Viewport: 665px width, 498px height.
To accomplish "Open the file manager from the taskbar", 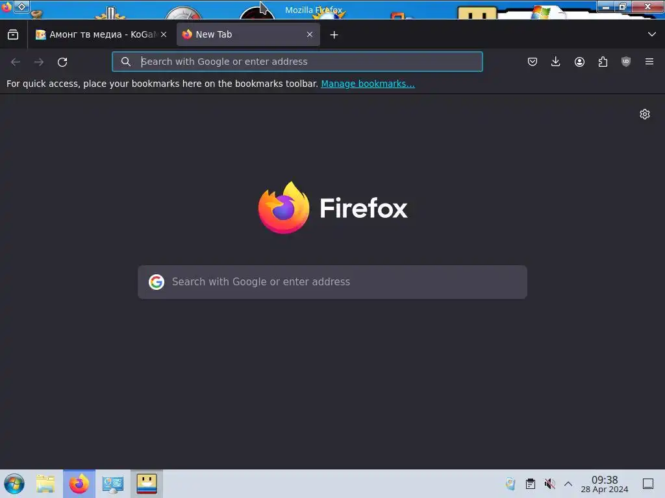I will tap(45, 484).
